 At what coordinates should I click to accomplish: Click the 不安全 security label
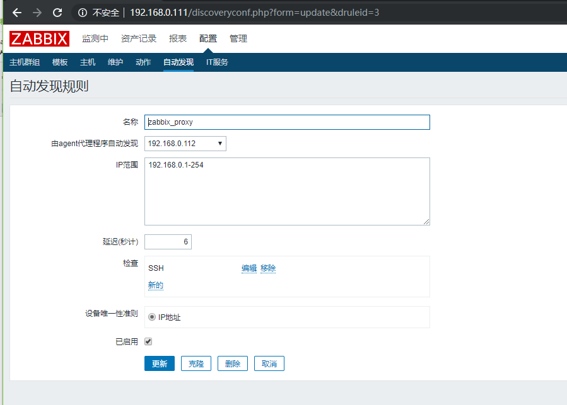(106, 13)
